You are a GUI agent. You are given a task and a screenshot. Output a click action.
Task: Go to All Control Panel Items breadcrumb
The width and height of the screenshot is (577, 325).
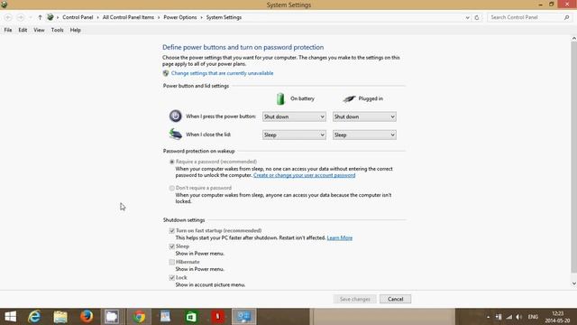(128, 17)
